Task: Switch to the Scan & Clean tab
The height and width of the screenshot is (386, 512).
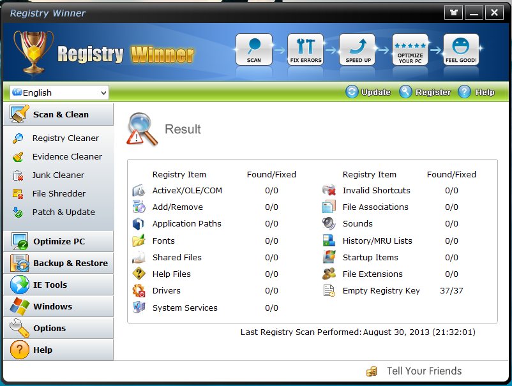Action: coord(59,114)
